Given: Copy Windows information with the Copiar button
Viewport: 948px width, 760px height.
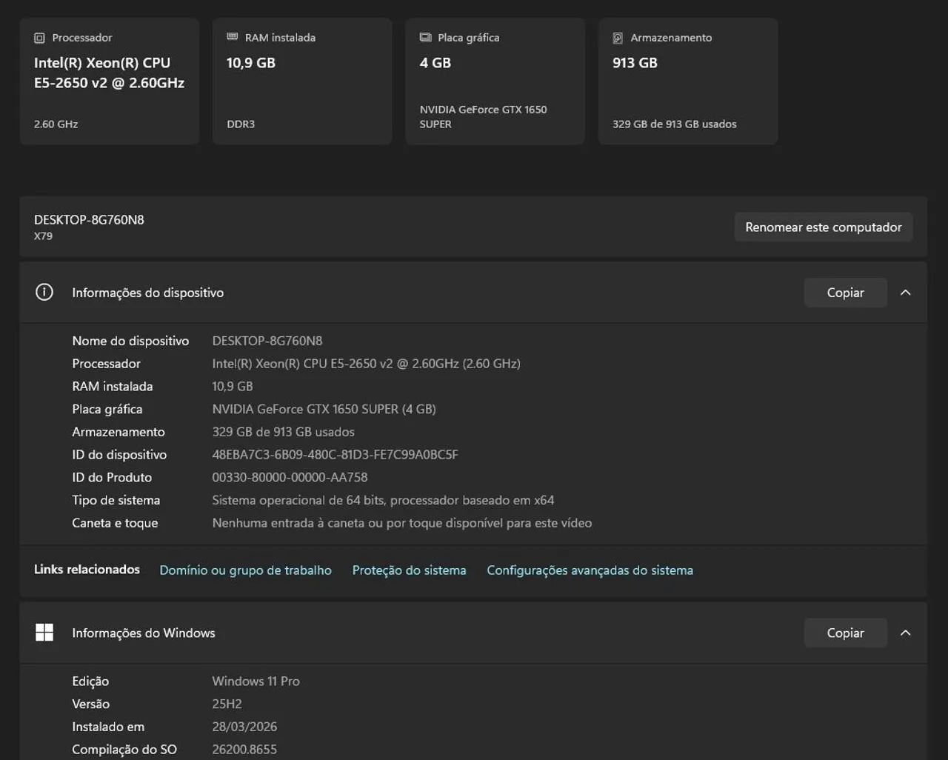Looking at the screenshot, I should click(x=845, y=633).
